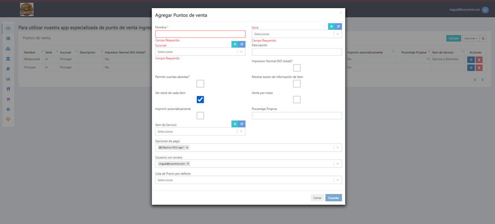Uncheck Ver stock de cada item
The height and width of the screenshot is (224, 495).
(200, 99)
